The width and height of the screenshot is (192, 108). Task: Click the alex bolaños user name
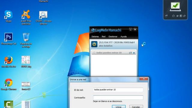click(106, 46)
